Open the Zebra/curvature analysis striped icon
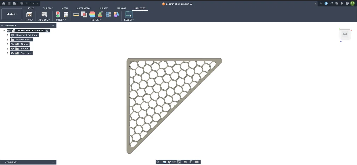This screenshot has height=165, width=357. coord(92,15)
